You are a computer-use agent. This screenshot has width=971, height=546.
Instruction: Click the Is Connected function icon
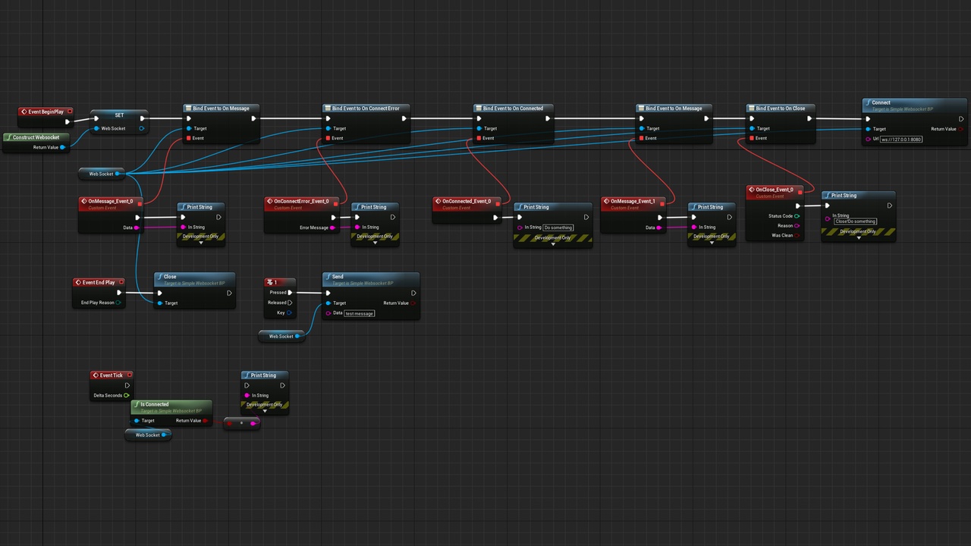click(137, 404)
